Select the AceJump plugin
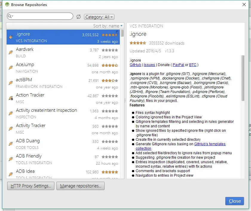This screenshot has height=211, width=251. tap(63, 68)
